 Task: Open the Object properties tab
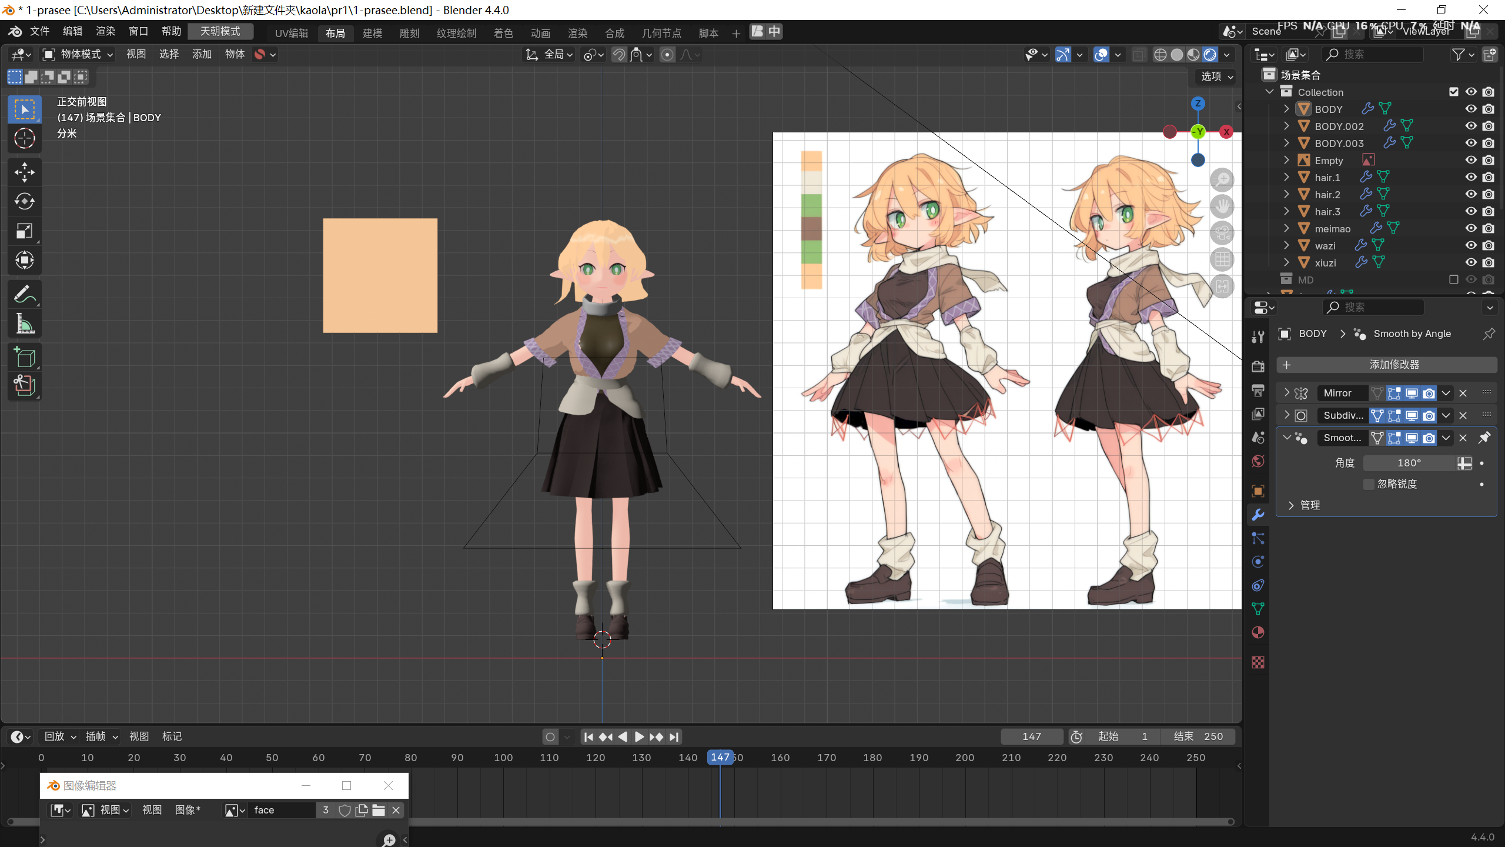(x=1257, y=491)
